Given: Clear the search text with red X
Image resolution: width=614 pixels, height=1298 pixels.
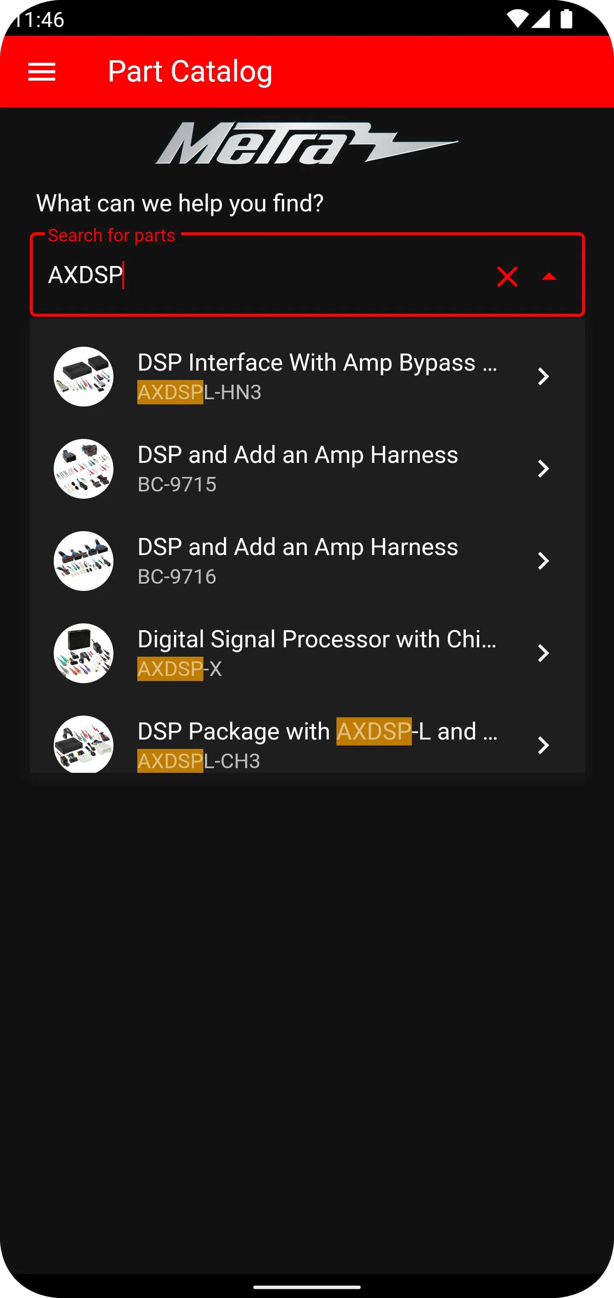Looking at the screenshot, I should point(507,277).
